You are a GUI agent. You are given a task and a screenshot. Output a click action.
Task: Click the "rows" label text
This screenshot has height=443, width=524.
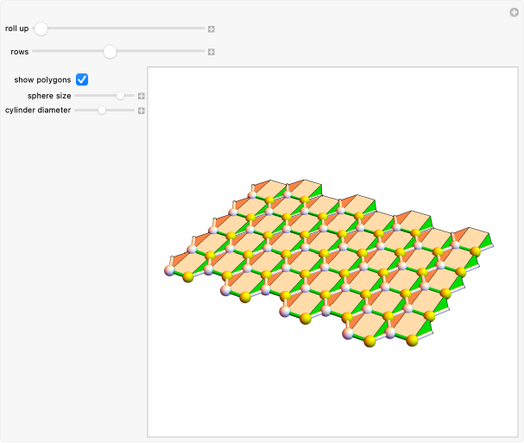pyautogui.click(x=20, y=52)
